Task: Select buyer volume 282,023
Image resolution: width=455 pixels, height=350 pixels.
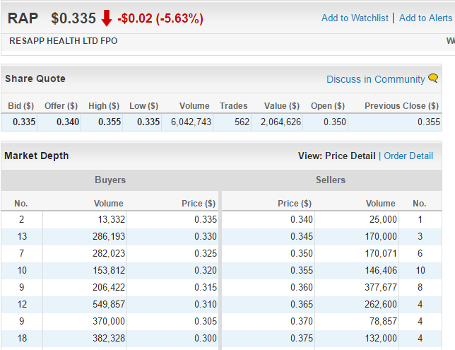Action: pyautogui.click(x=109, y=254)
